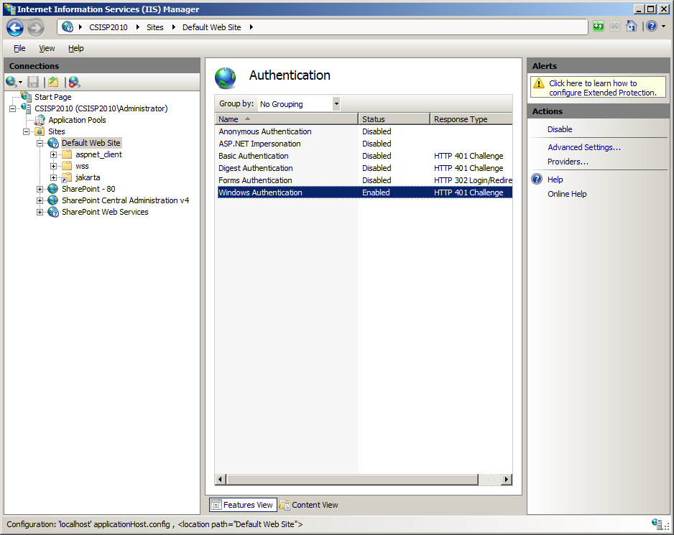674x535 pixels.
Task: Click the Up folder icon in Connections
Action: click(52, 82)
